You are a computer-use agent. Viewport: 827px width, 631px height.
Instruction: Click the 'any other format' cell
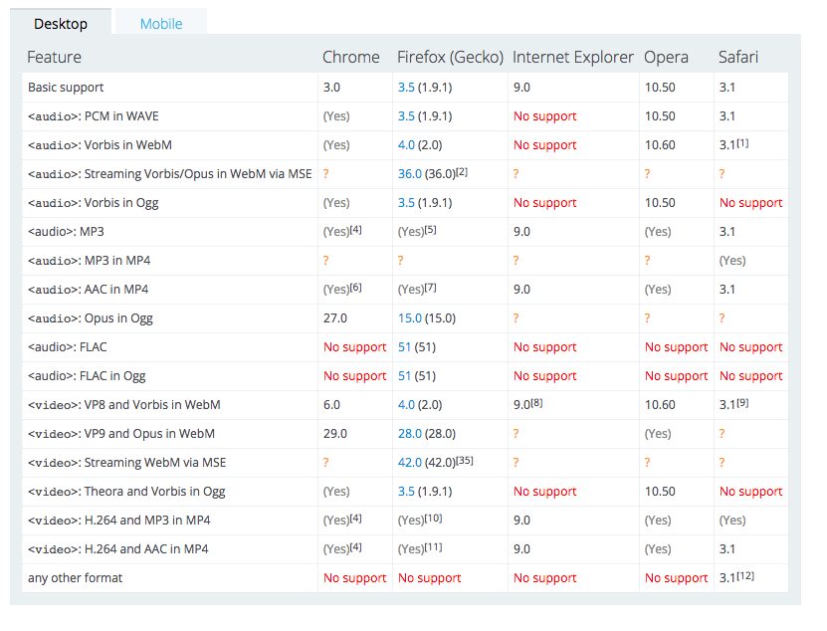[170, 577]
